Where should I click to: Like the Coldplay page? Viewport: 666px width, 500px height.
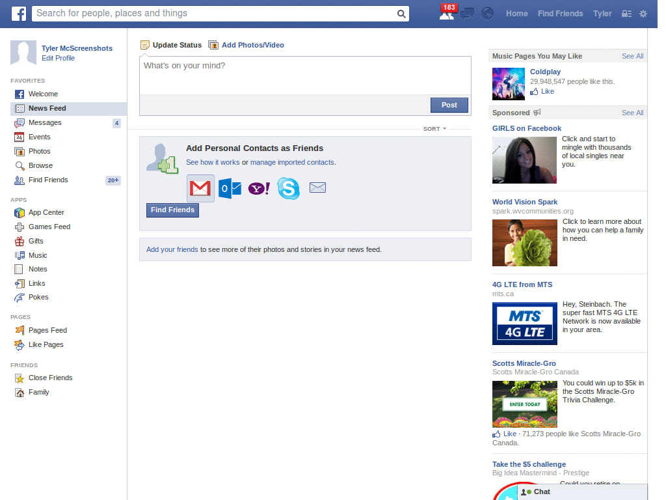[542, 91]
